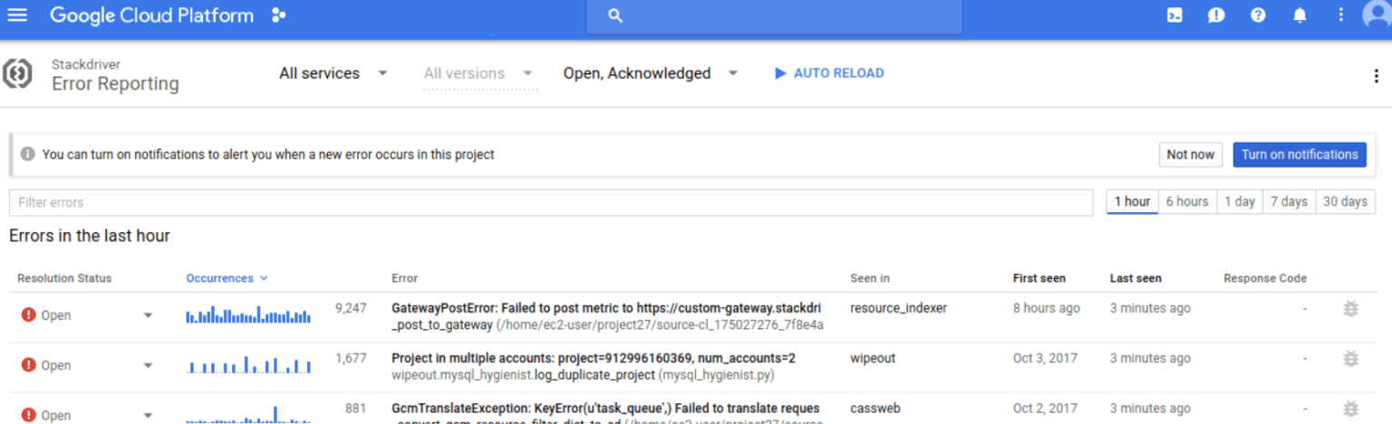
Task: Click the cassweb service cell
Action: pyautogui.click(x=875, y=409)
